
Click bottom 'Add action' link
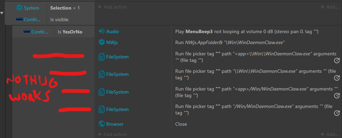(112, 134)
